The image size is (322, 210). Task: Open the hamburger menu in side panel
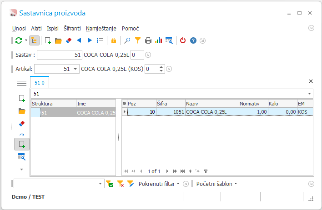[x=22, y=83]
